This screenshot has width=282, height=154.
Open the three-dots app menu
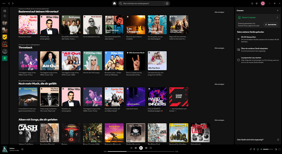4,4
